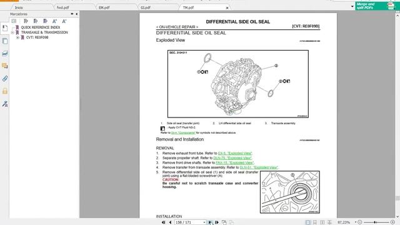Follow the DLN-75 "Exploded View" link
This screenshot has height=225, width=400.
click(x=232, y=158)
